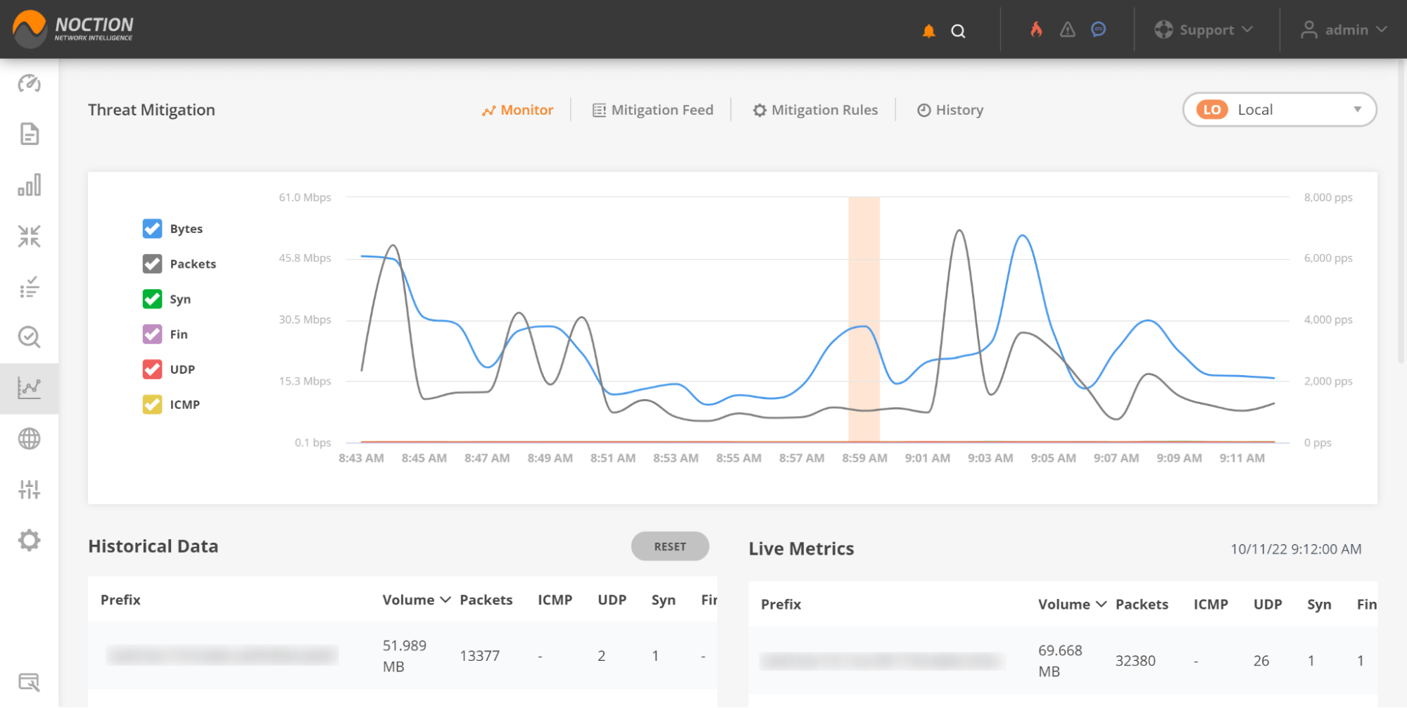Viewport: 1407px width, 708px height.
Task: Open the settings gear in the sidebar
Action: pos(29,540)
